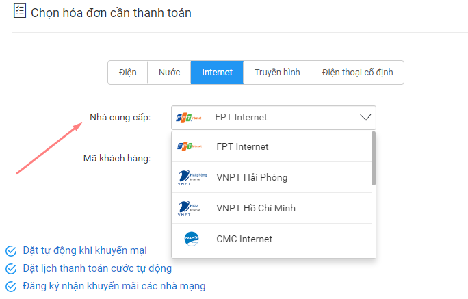Open the Nước bill tab
This screenshot has height=299, width=468.
coord(169,73)
